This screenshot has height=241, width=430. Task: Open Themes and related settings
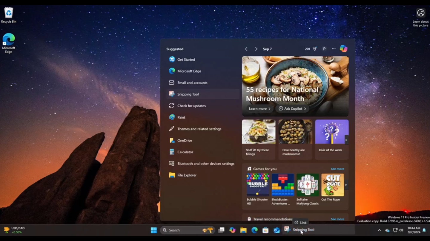tap(203, 129)
